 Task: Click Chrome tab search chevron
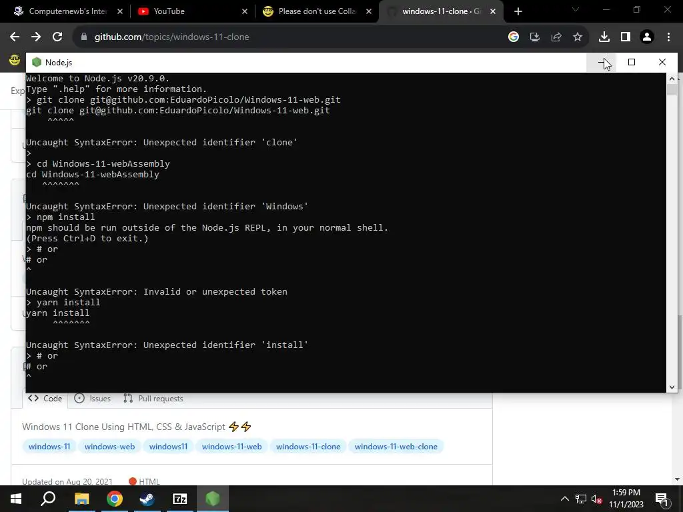click(x=576, y=9)
